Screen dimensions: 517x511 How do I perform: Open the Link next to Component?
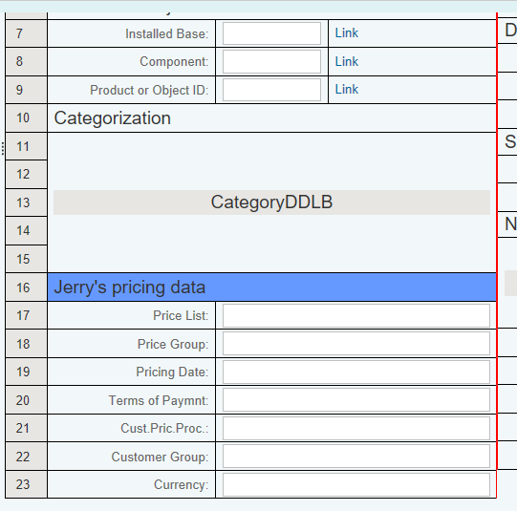pyautogui.click(x=347, y=61)
